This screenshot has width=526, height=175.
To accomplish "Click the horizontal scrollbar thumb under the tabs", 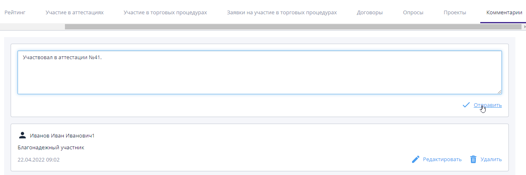I will [x=293, y=27].
